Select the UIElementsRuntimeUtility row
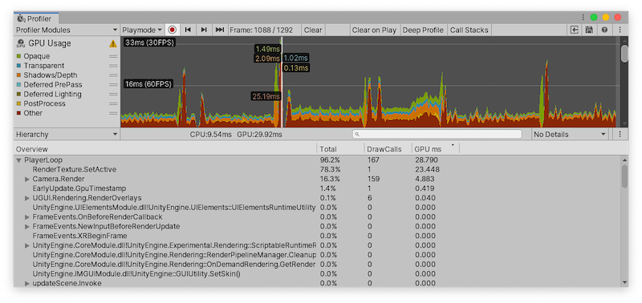Screen dimensions: 642x303 317,208
